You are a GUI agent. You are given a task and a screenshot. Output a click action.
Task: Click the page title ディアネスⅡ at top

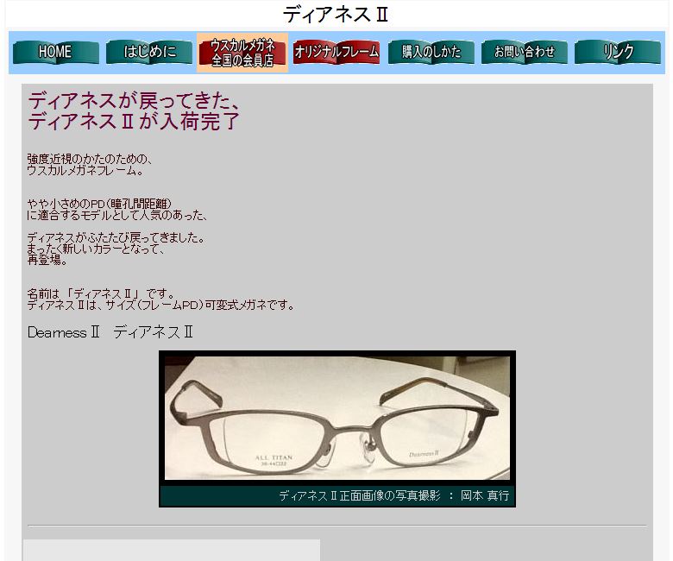[336, 15]
